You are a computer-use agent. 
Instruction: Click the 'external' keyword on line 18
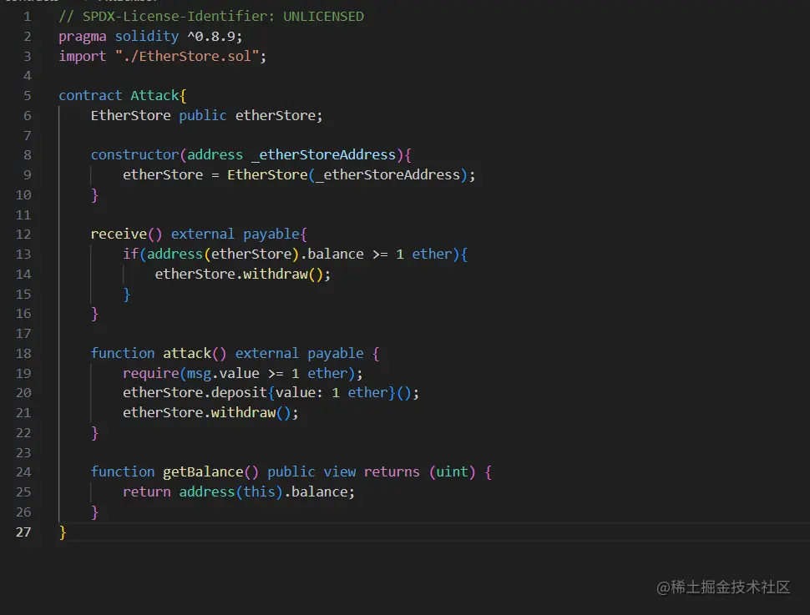266,354
